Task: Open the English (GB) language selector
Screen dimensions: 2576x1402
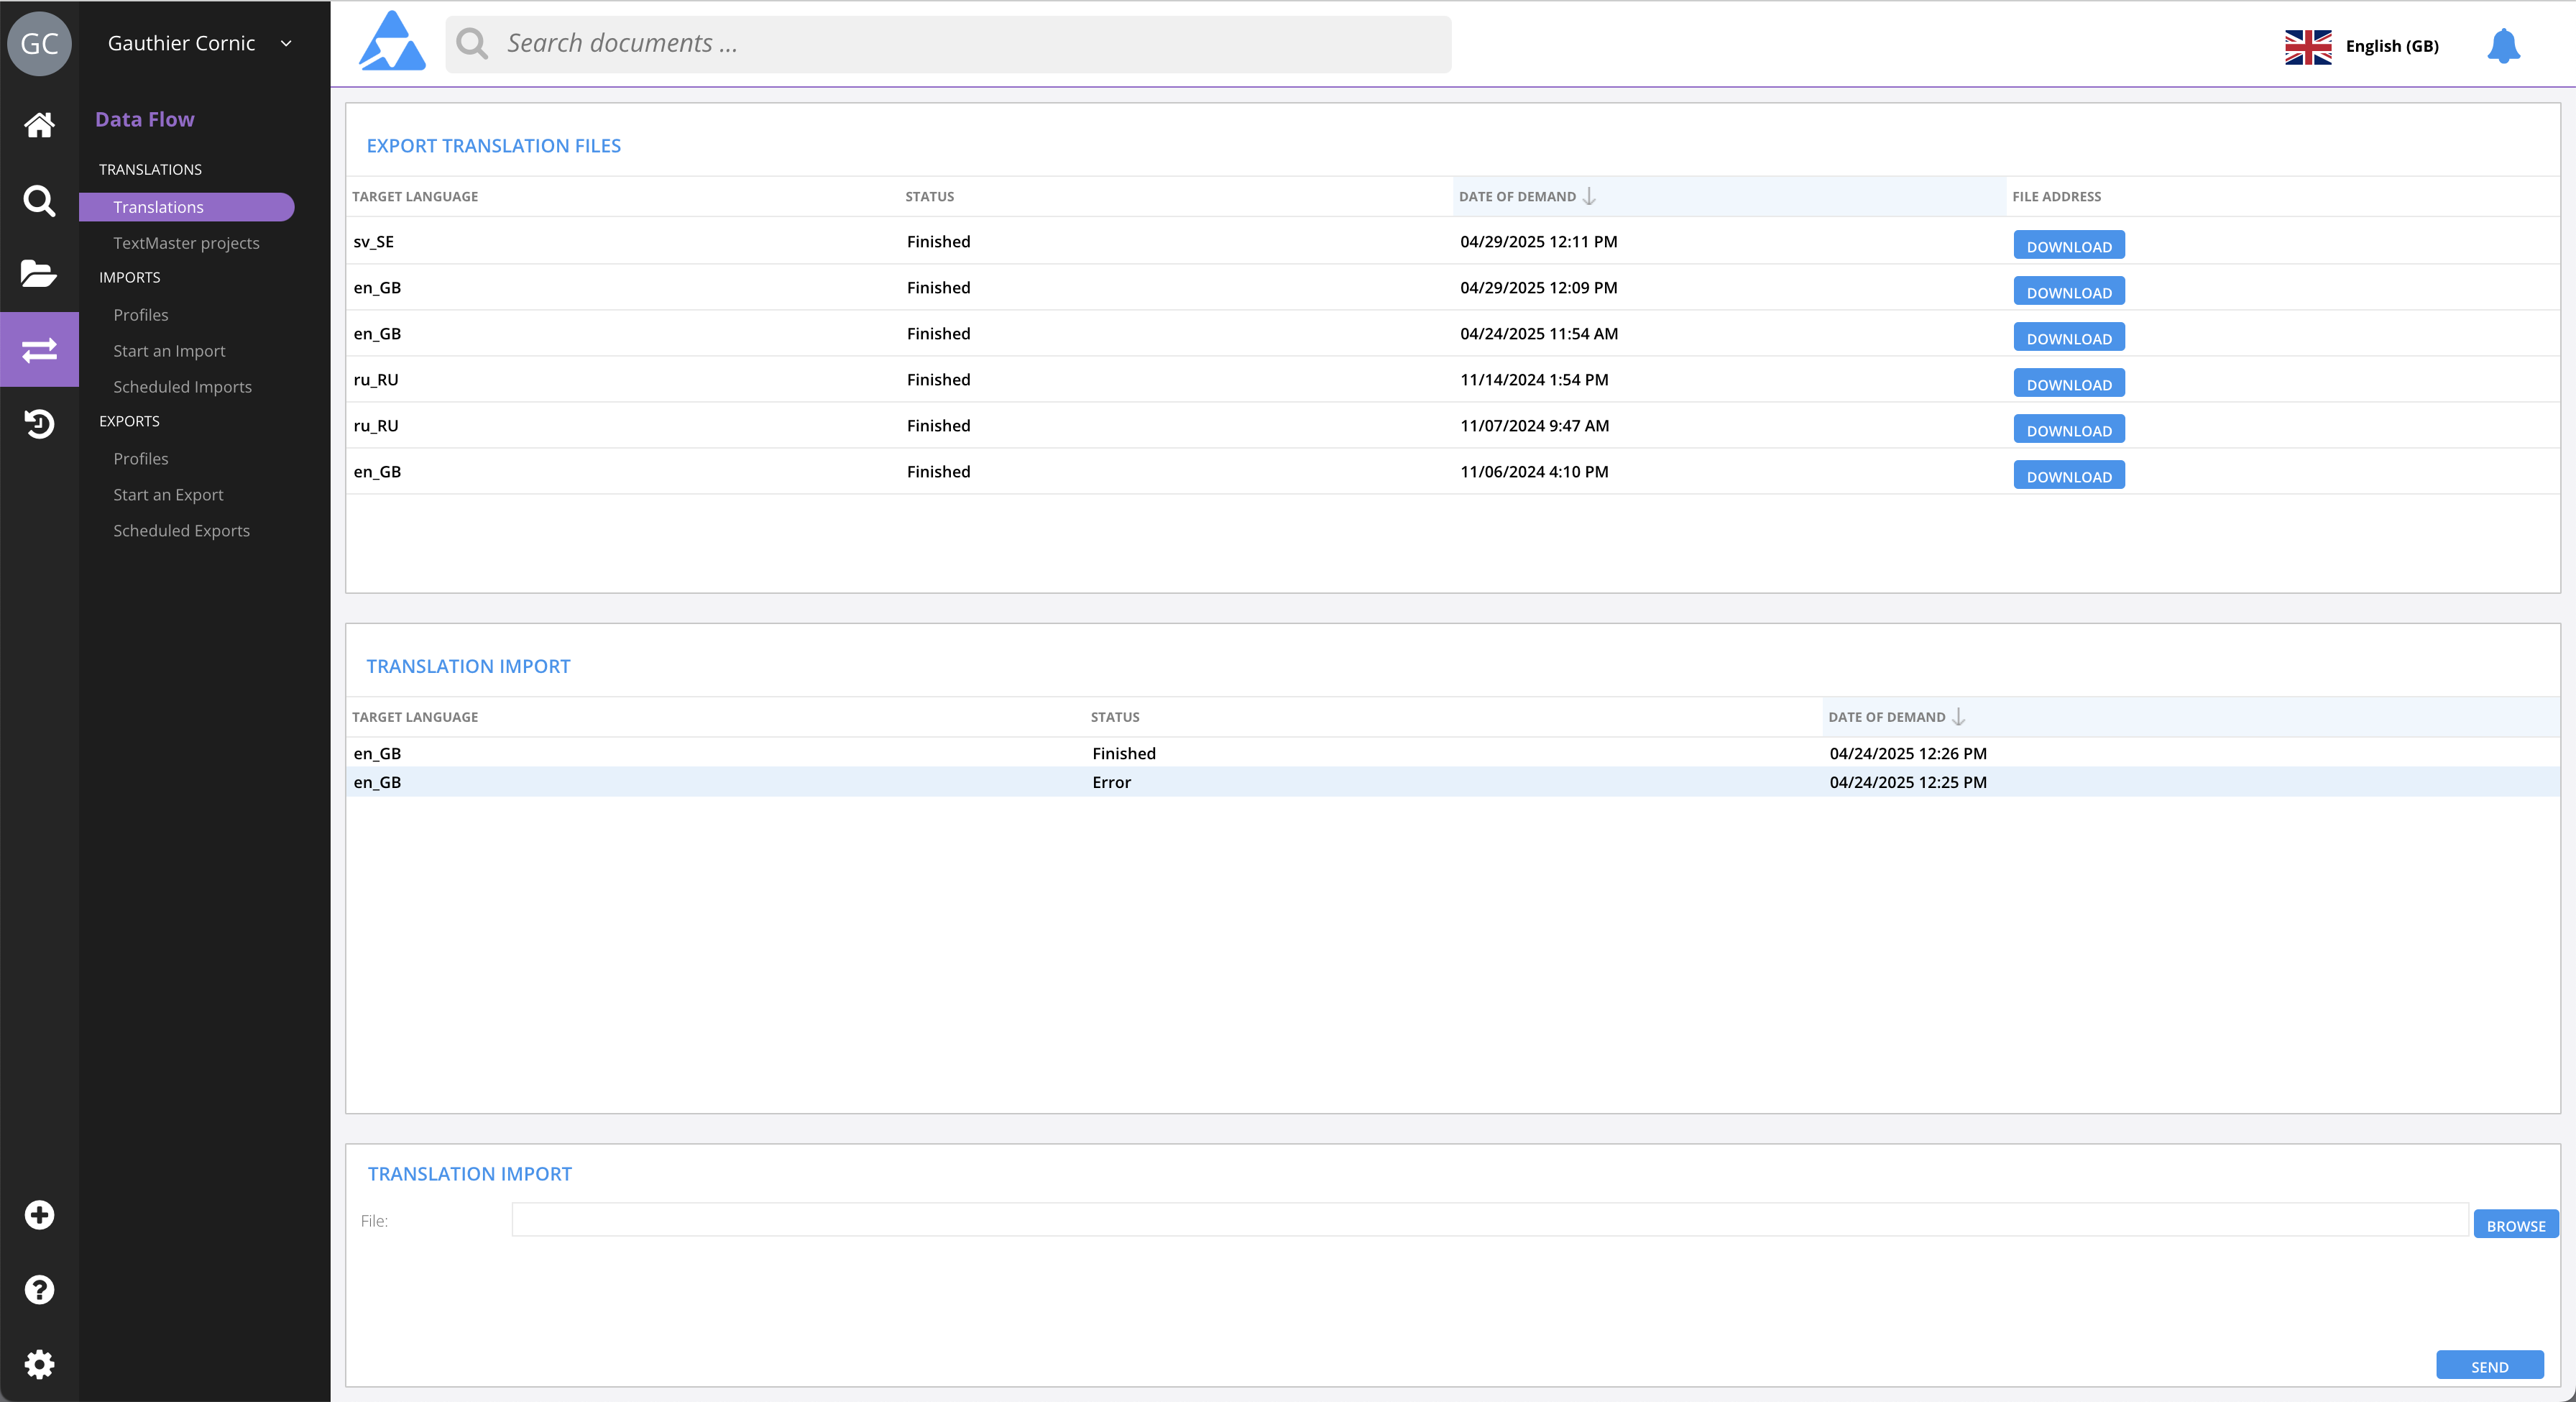Action: (2362, 46)
